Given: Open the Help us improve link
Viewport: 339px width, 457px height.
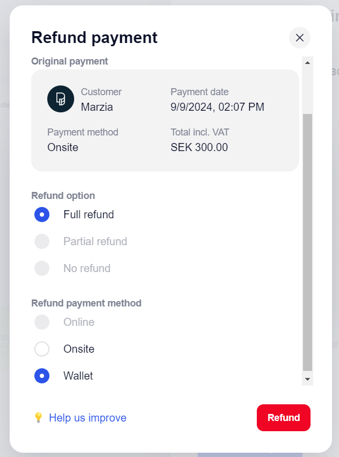Looking at the screenshot, I should pyautogui.click(x=88, y=418).
